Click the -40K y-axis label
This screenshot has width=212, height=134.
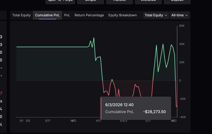[x=182, y=117]
